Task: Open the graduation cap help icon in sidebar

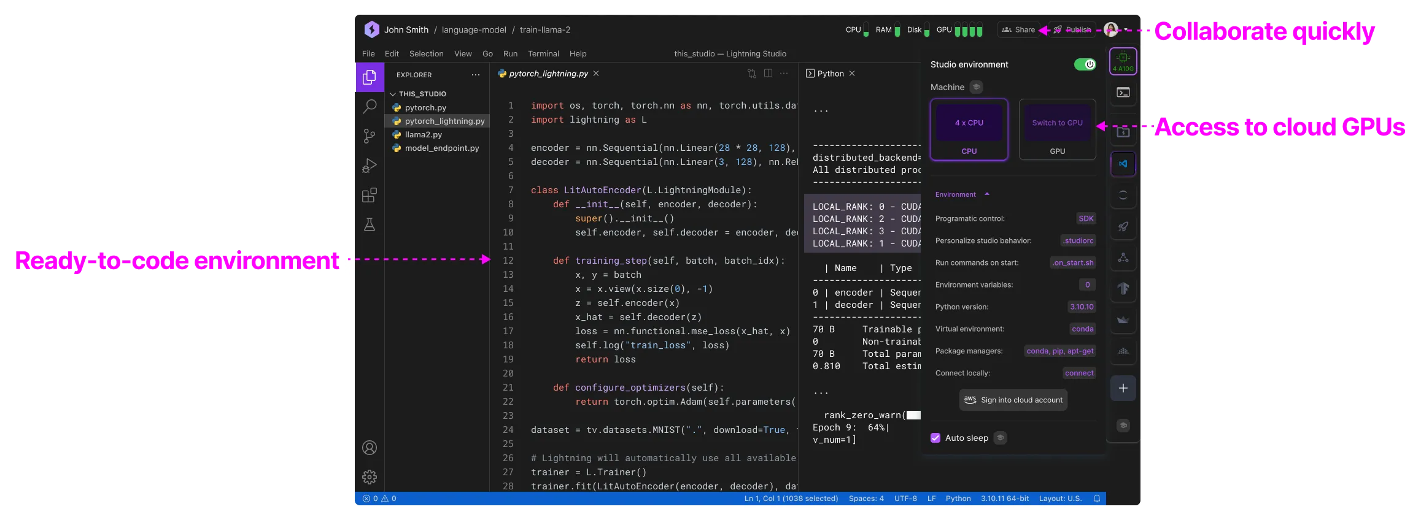Action: coord(1123,425)
